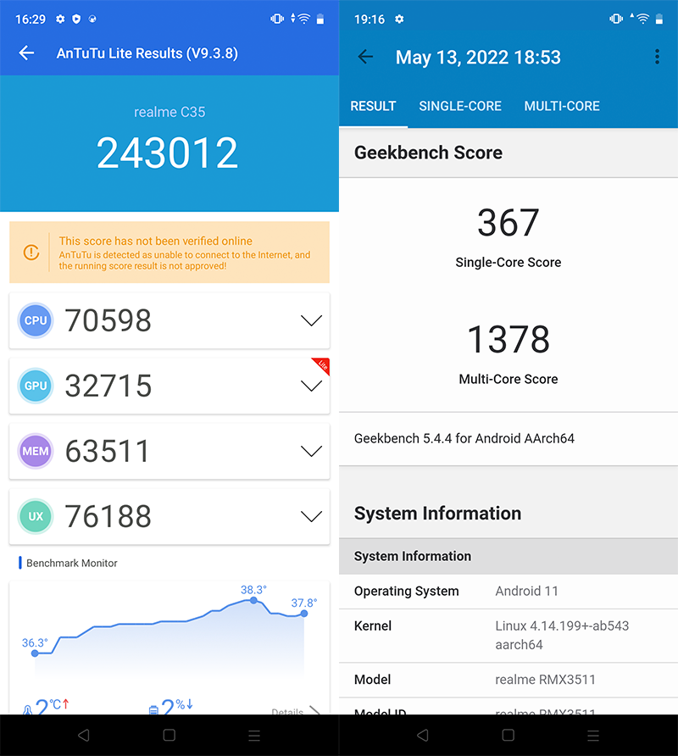Tap the Geekbench 5.4.4 version line
Viewport: 678px width, 756px height.
click(464, 438)
